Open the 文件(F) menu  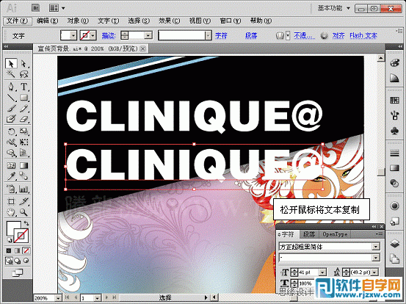tap(17, 21)
